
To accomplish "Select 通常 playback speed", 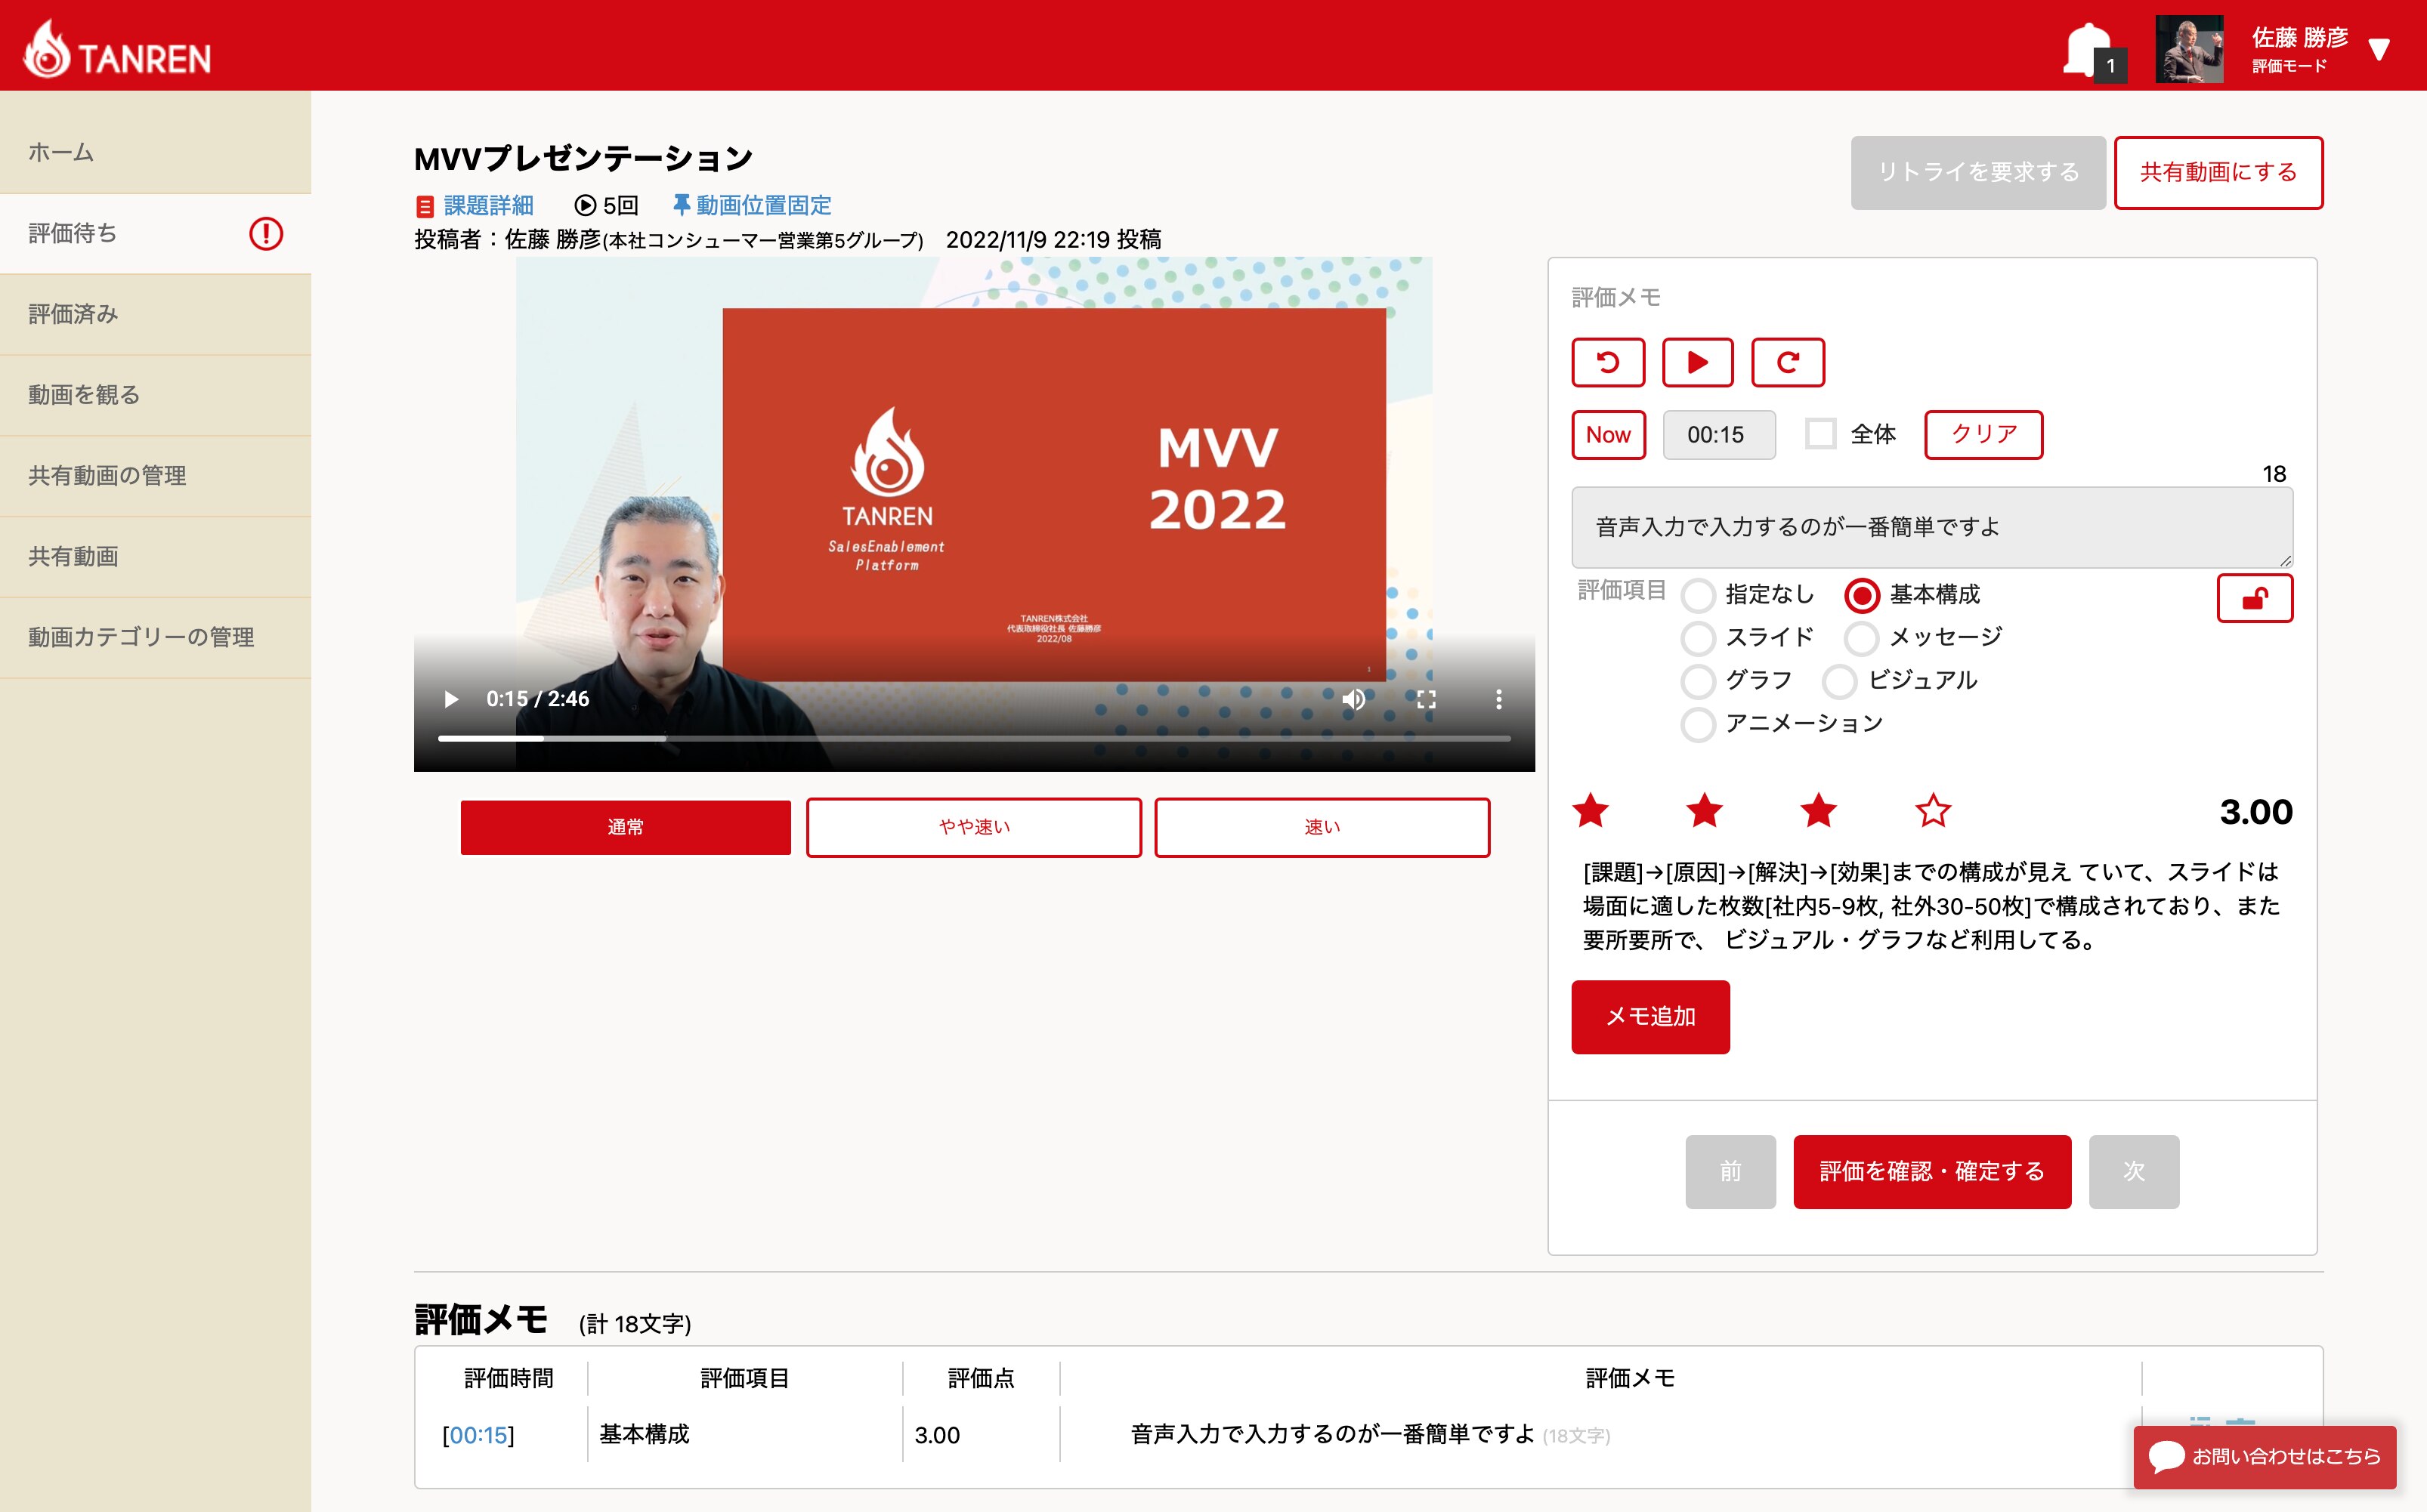I will click(625, 827).
